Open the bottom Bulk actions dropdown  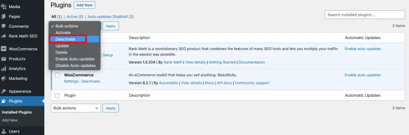[76, 108]
